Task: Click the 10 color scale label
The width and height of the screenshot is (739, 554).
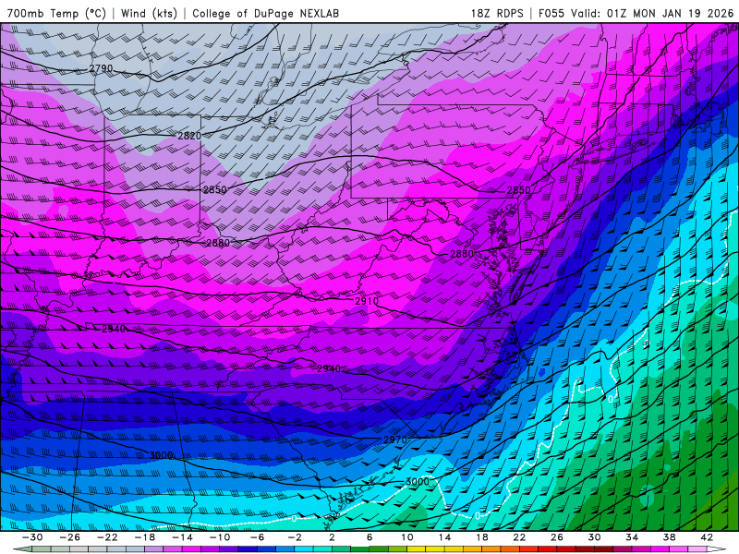Action: click(407, 537)
